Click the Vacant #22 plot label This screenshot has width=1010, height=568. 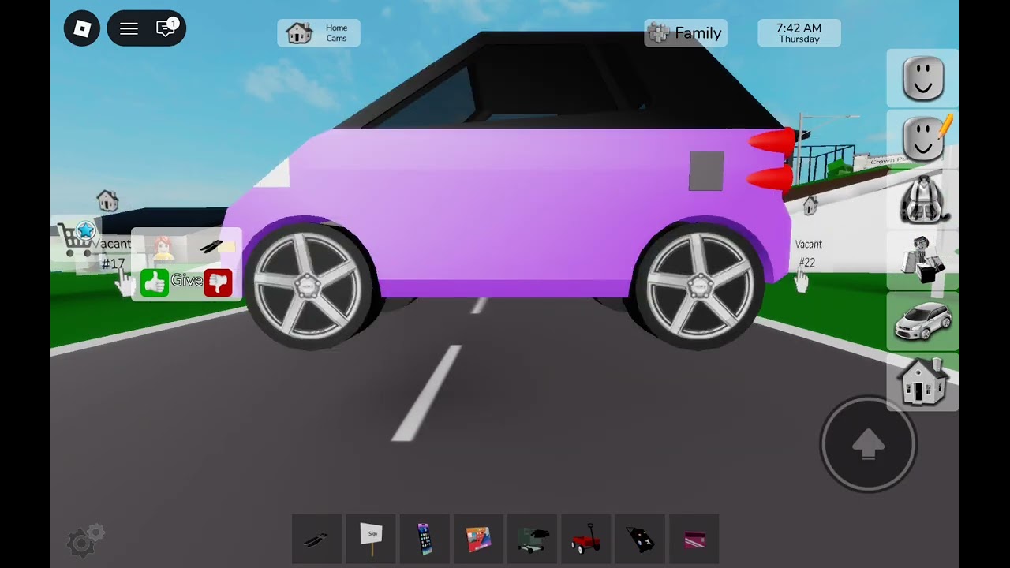[x=808, y=253]
